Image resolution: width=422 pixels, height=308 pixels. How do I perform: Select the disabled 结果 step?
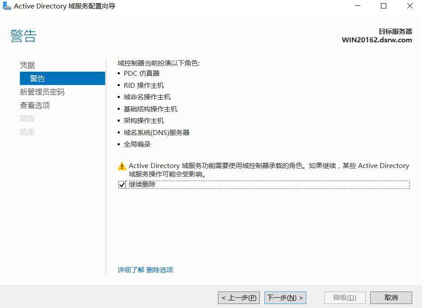(x=27, y=132)
